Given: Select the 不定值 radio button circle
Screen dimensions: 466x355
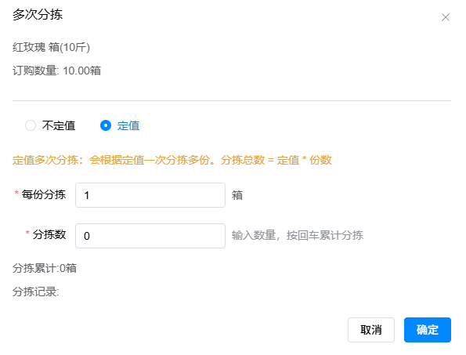Looking at the screenshot, I should coord(31,125).
